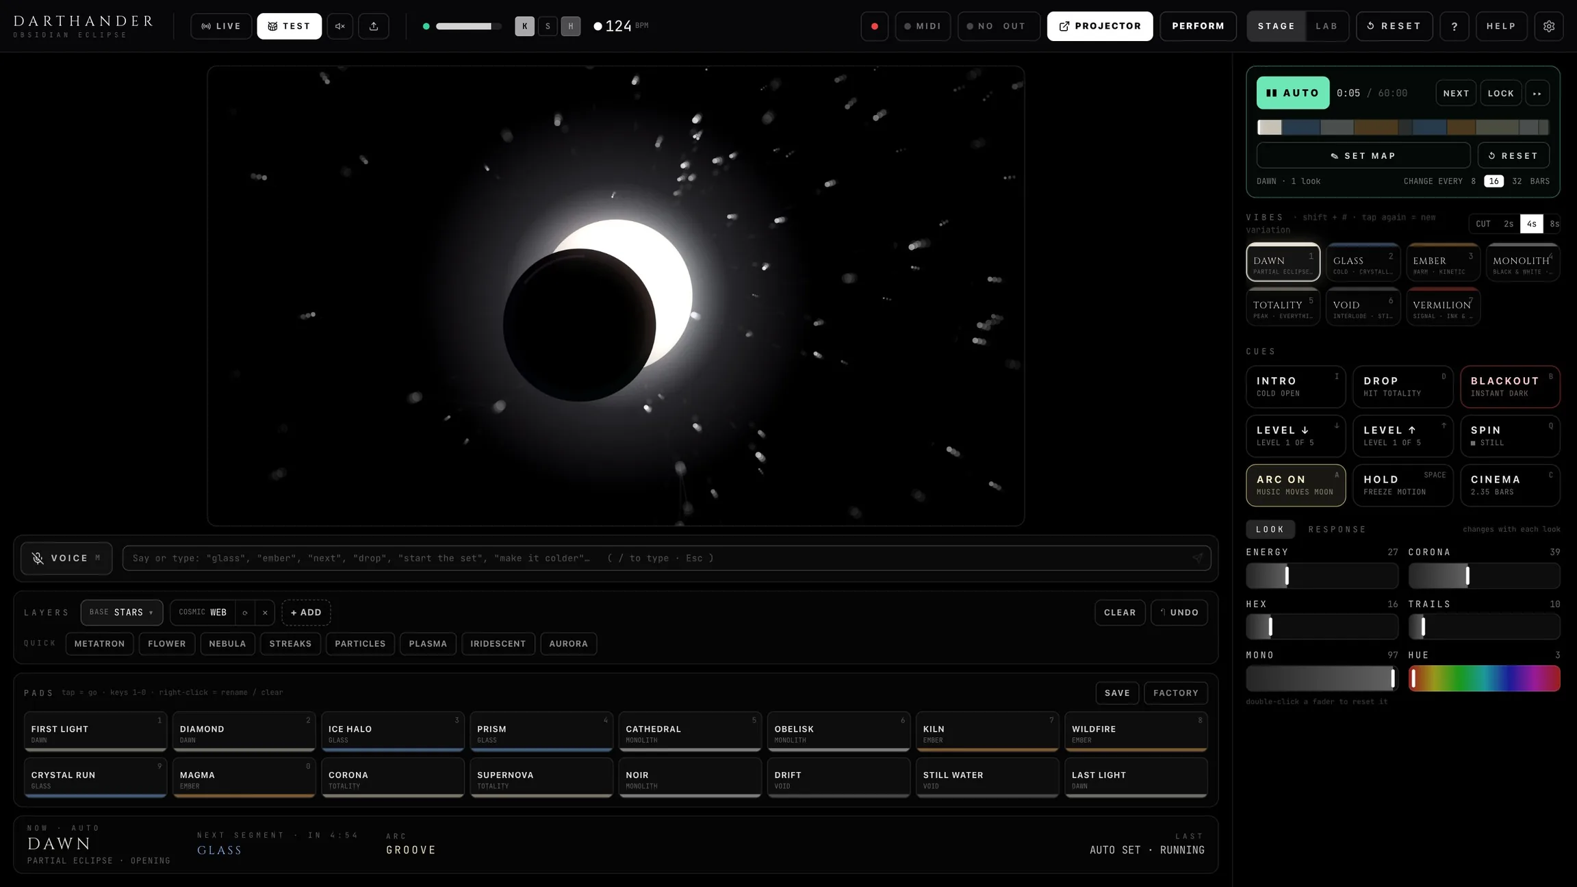Trigger the Blackout cue
Viewport: 1577px width, 887px height.
point(1510,387)
